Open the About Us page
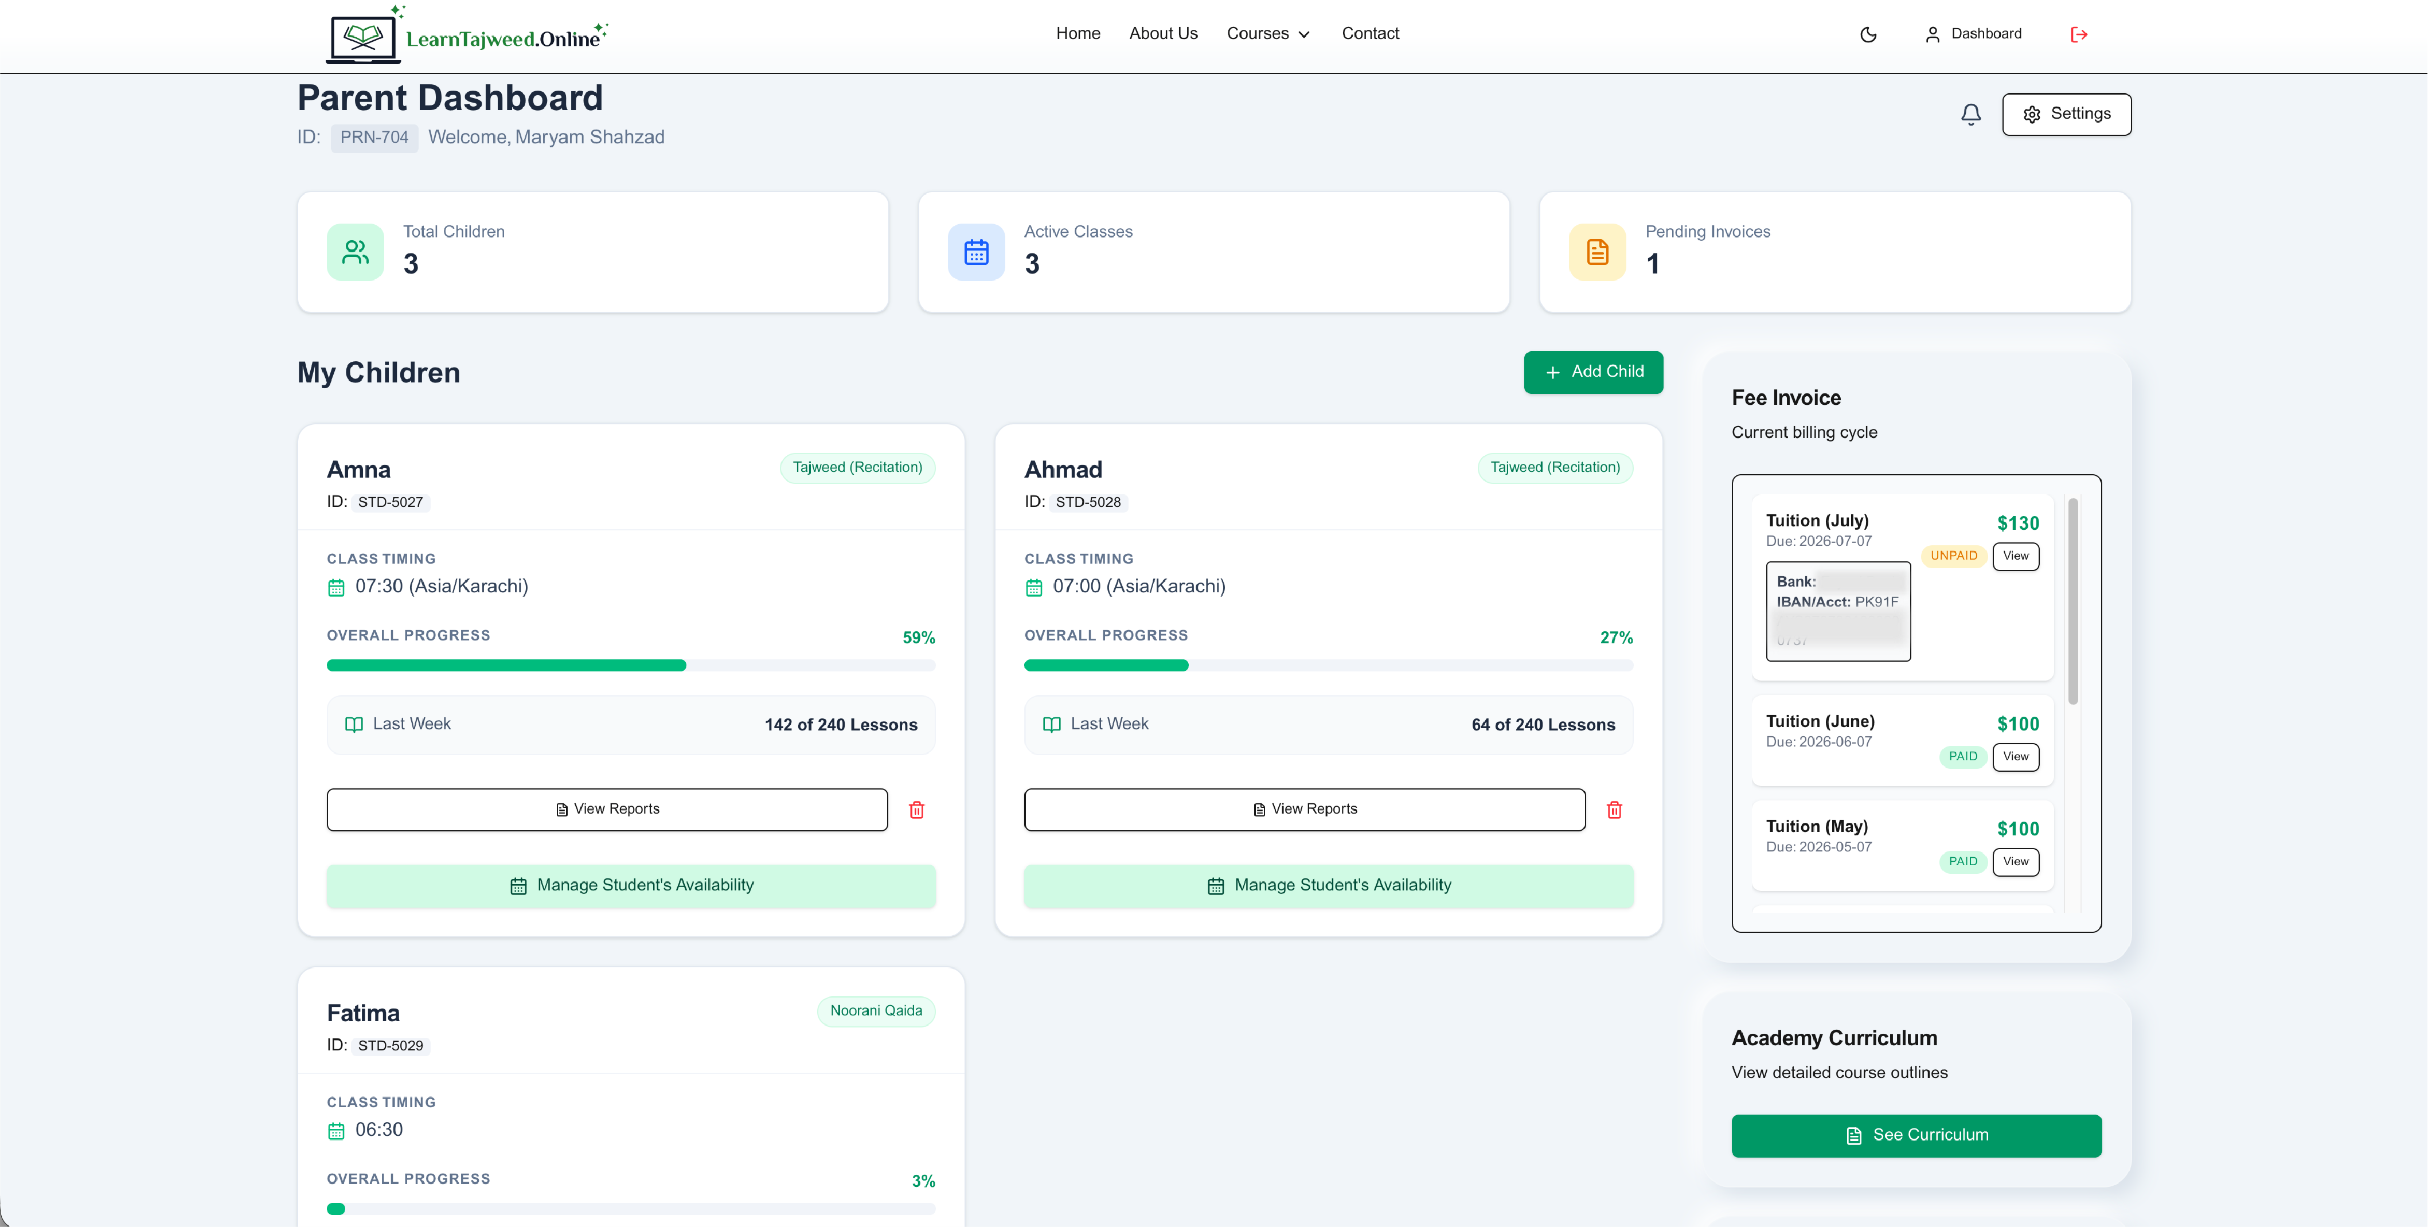This screenshot has width=2428, height=1227. (x=1163, y=34)
